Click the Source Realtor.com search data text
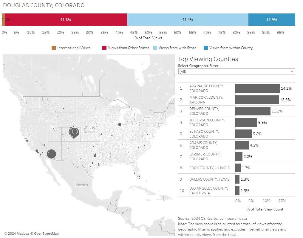Viewport: 303px width, 238px height. 212,219
